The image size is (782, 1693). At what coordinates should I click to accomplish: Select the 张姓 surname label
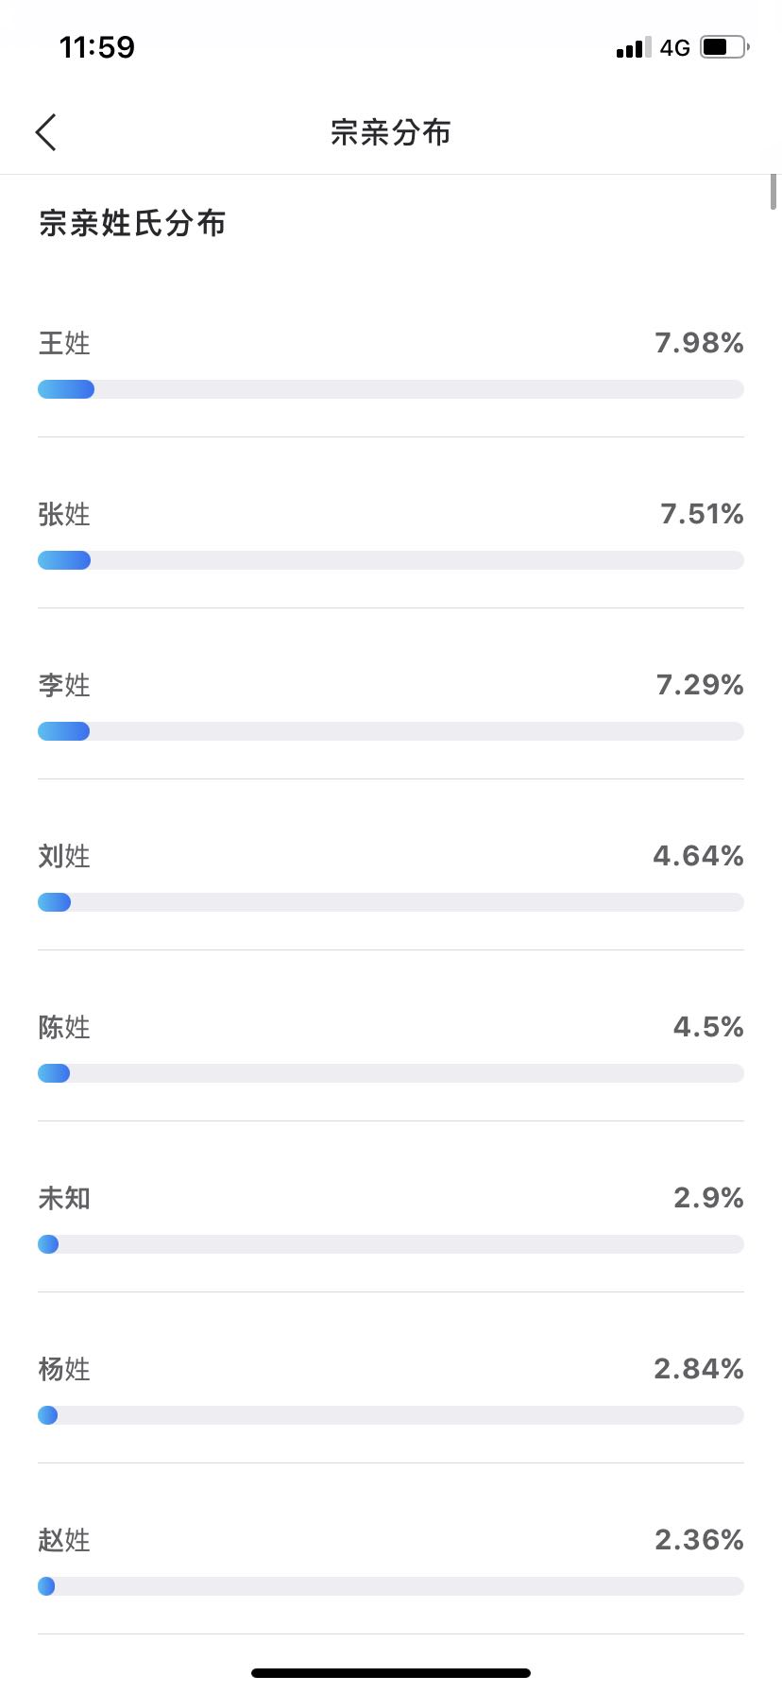[x=64, y=514]
